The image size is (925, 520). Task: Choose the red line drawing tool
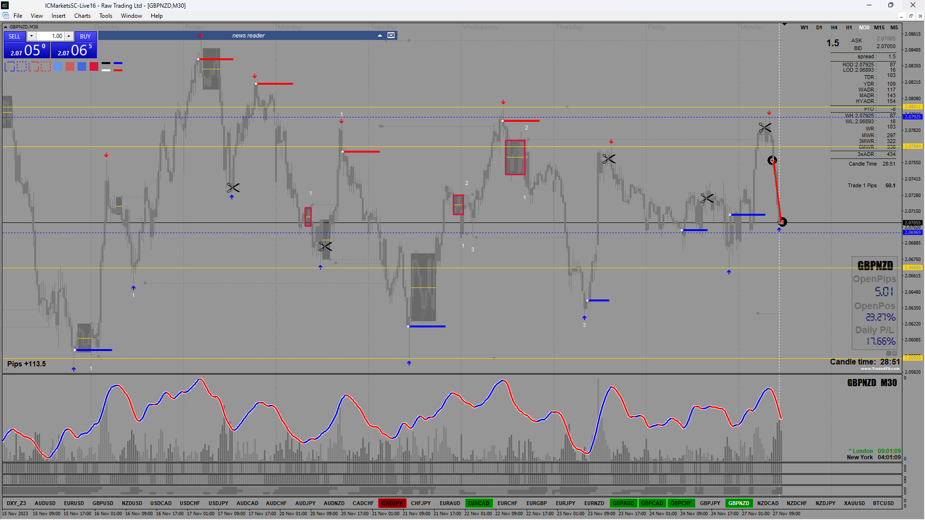[x=118, y=70]
